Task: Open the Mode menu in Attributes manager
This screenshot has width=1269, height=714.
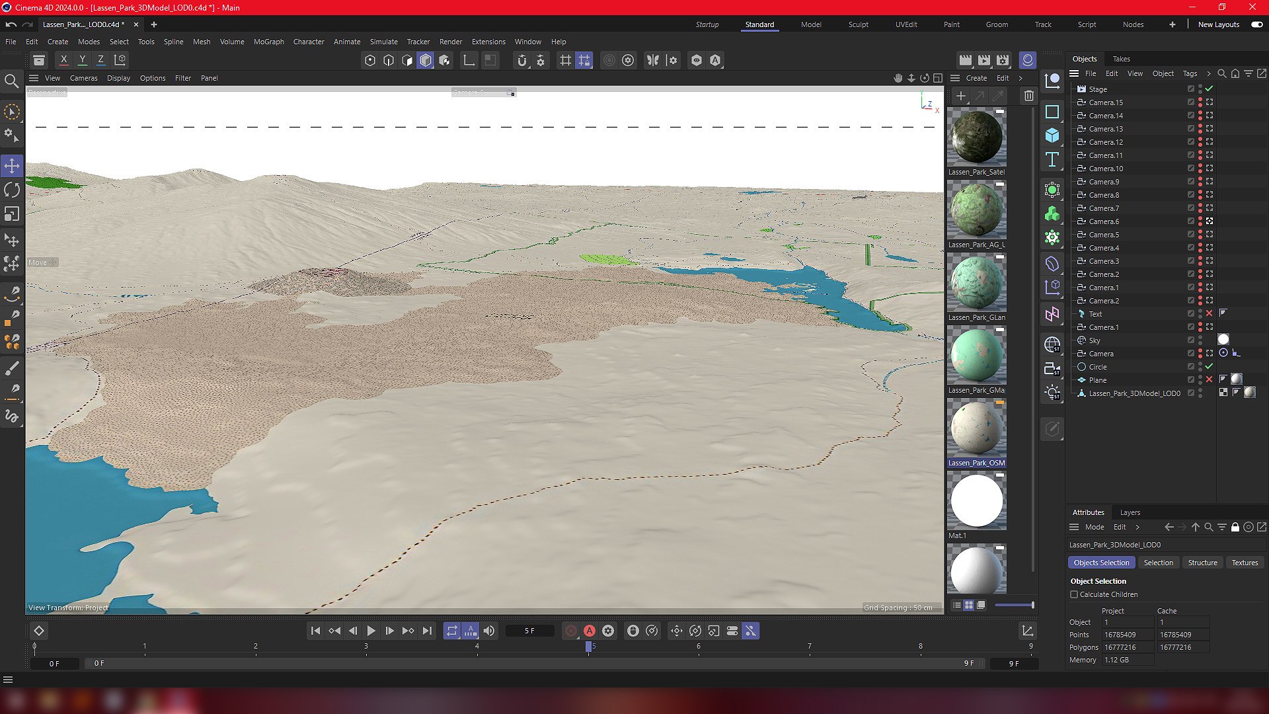Action: 1095,527
